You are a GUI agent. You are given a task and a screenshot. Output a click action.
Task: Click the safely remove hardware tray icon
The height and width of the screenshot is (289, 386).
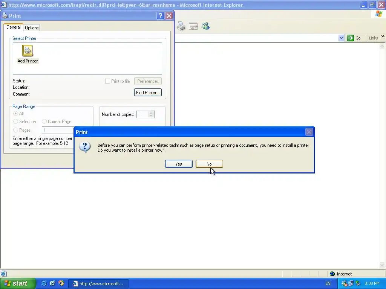coord(358,284)
